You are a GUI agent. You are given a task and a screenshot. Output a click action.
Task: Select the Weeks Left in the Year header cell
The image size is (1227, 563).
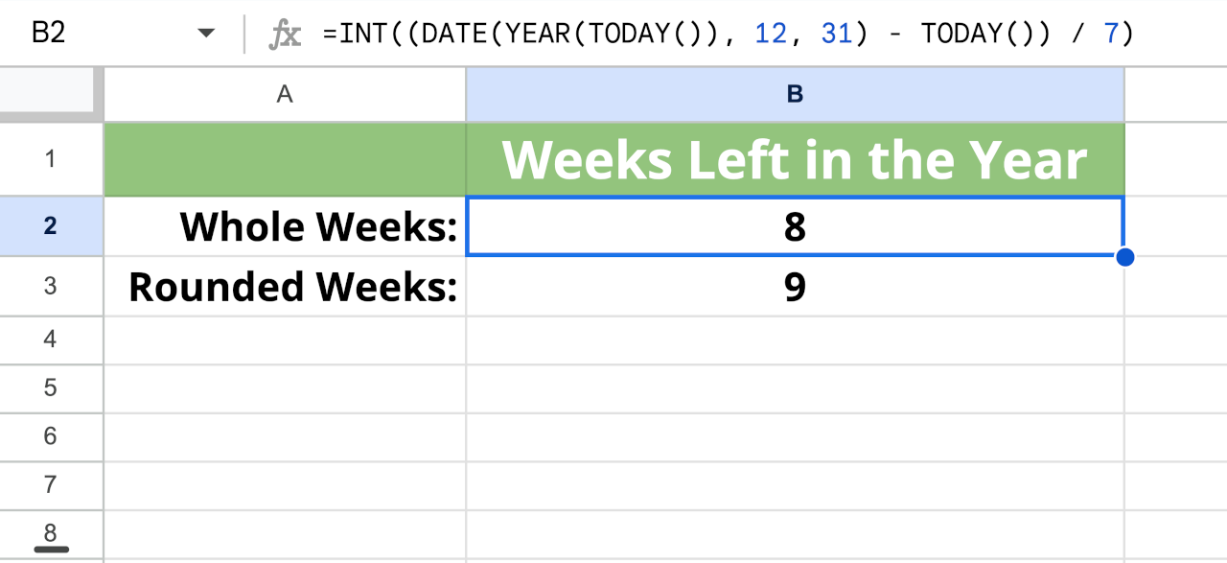794,159
